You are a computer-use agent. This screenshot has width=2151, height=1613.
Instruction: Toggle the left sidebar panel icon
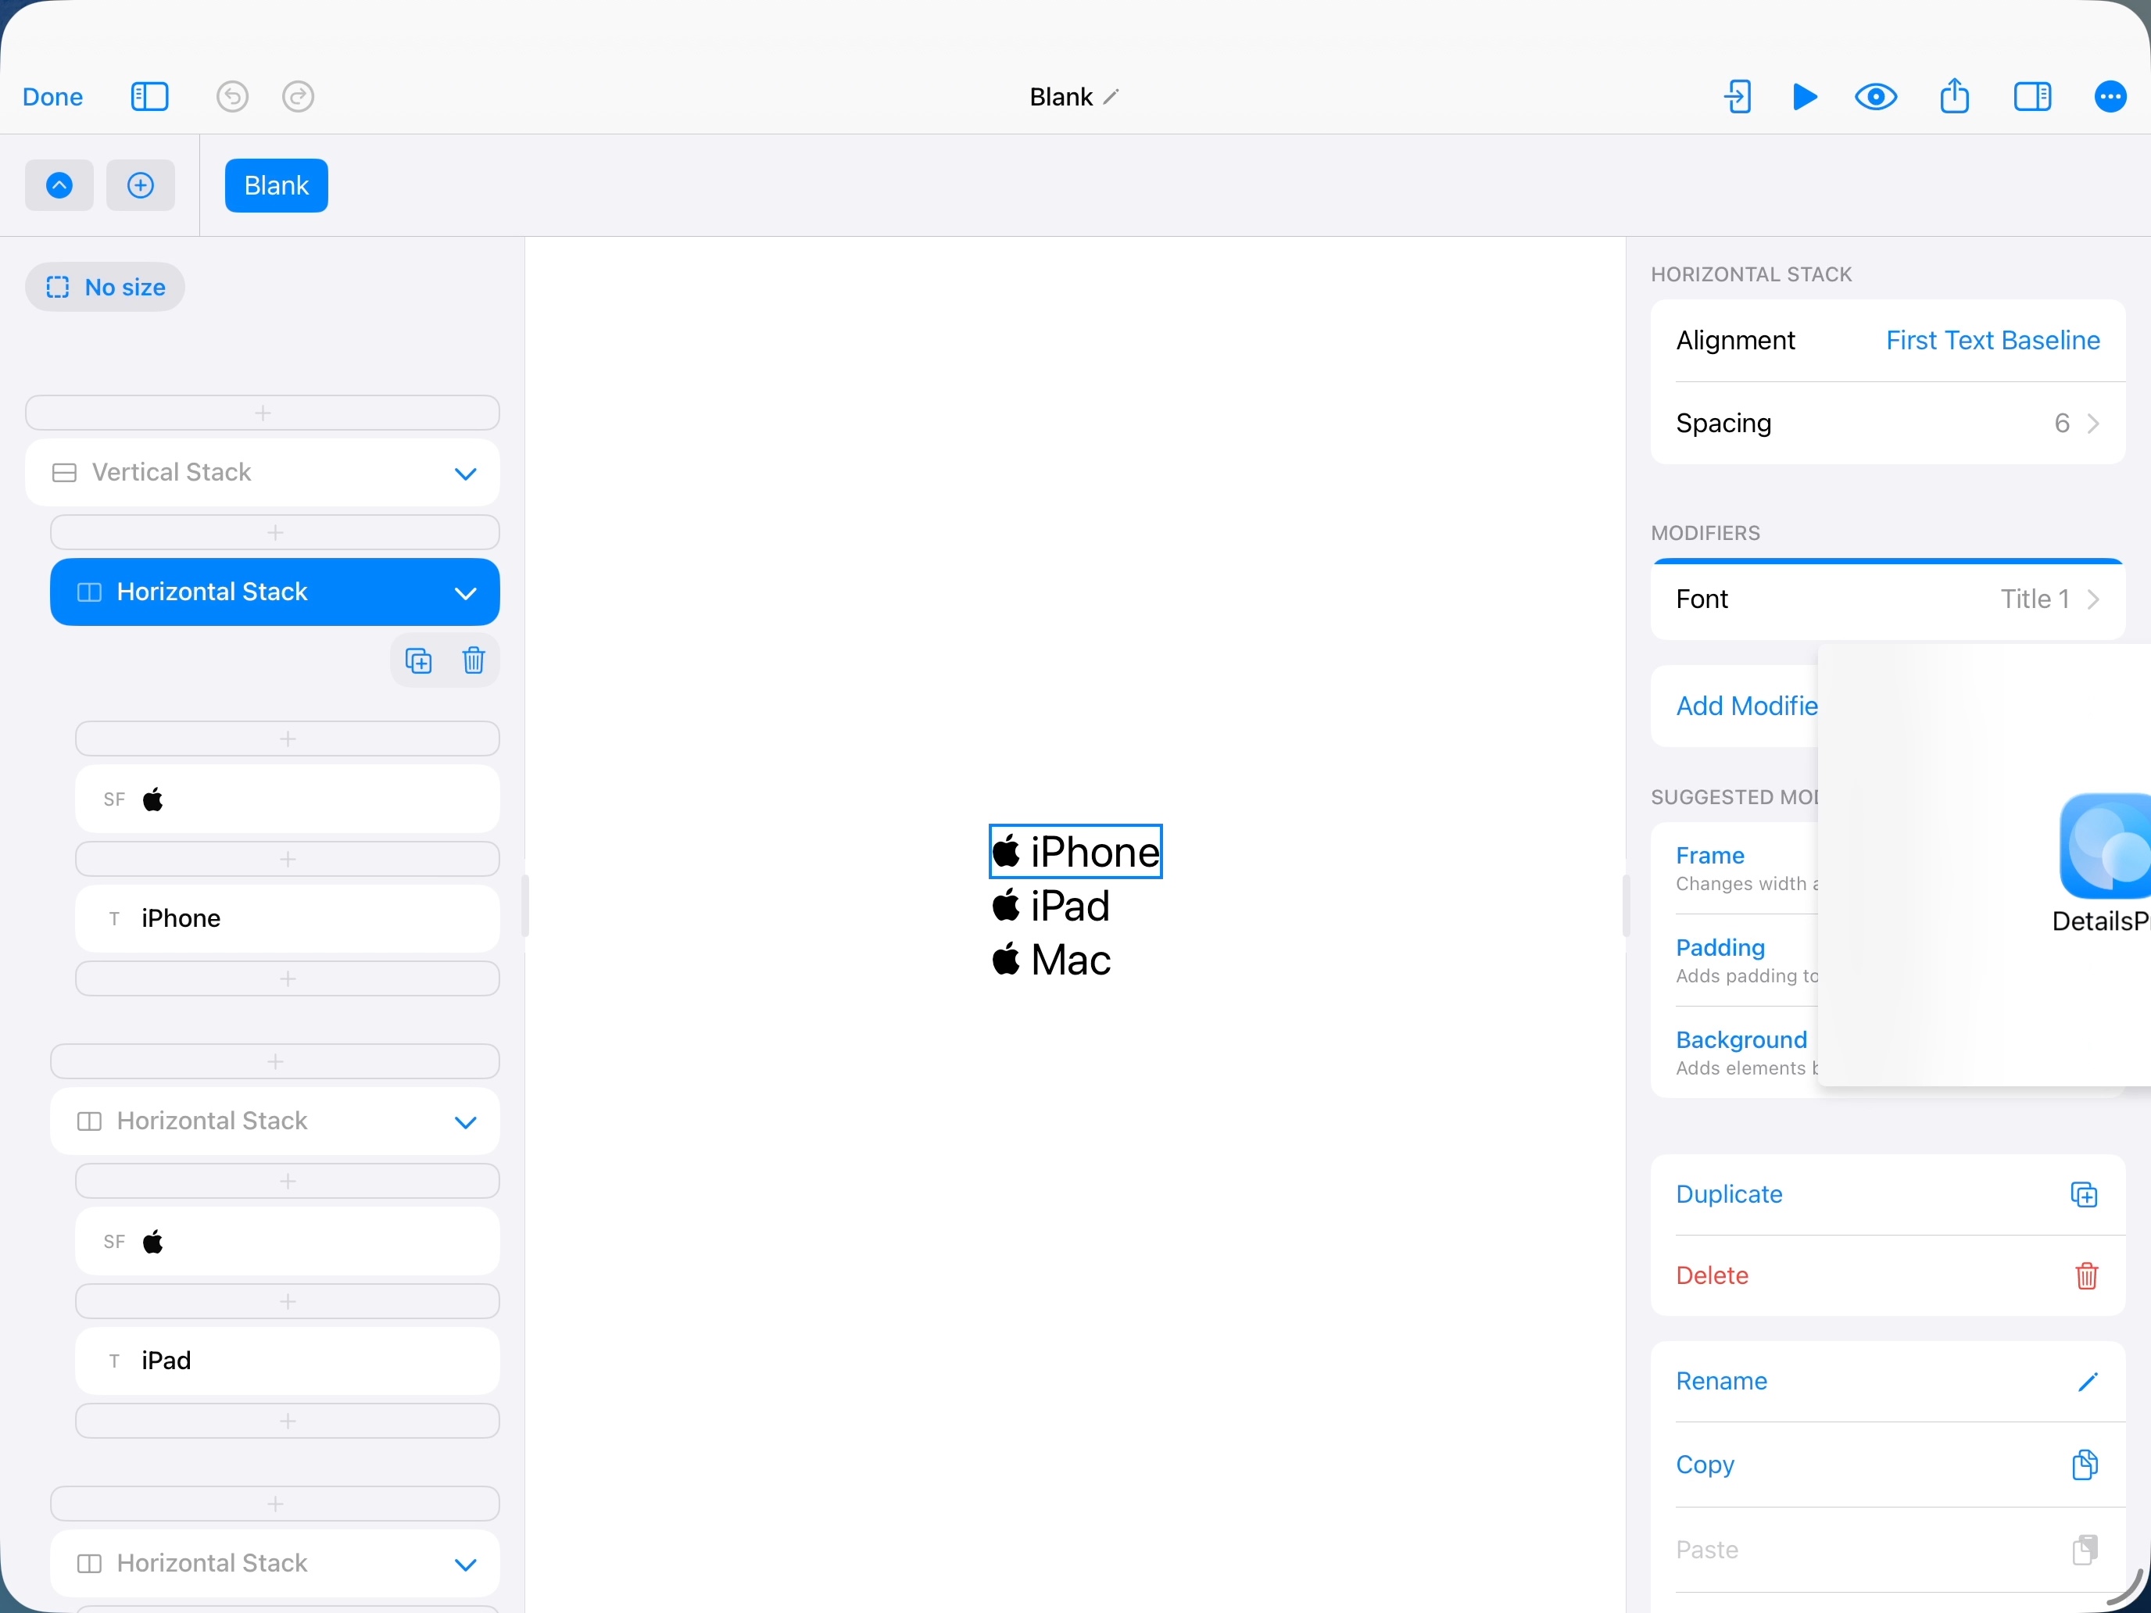coord(150,97)
